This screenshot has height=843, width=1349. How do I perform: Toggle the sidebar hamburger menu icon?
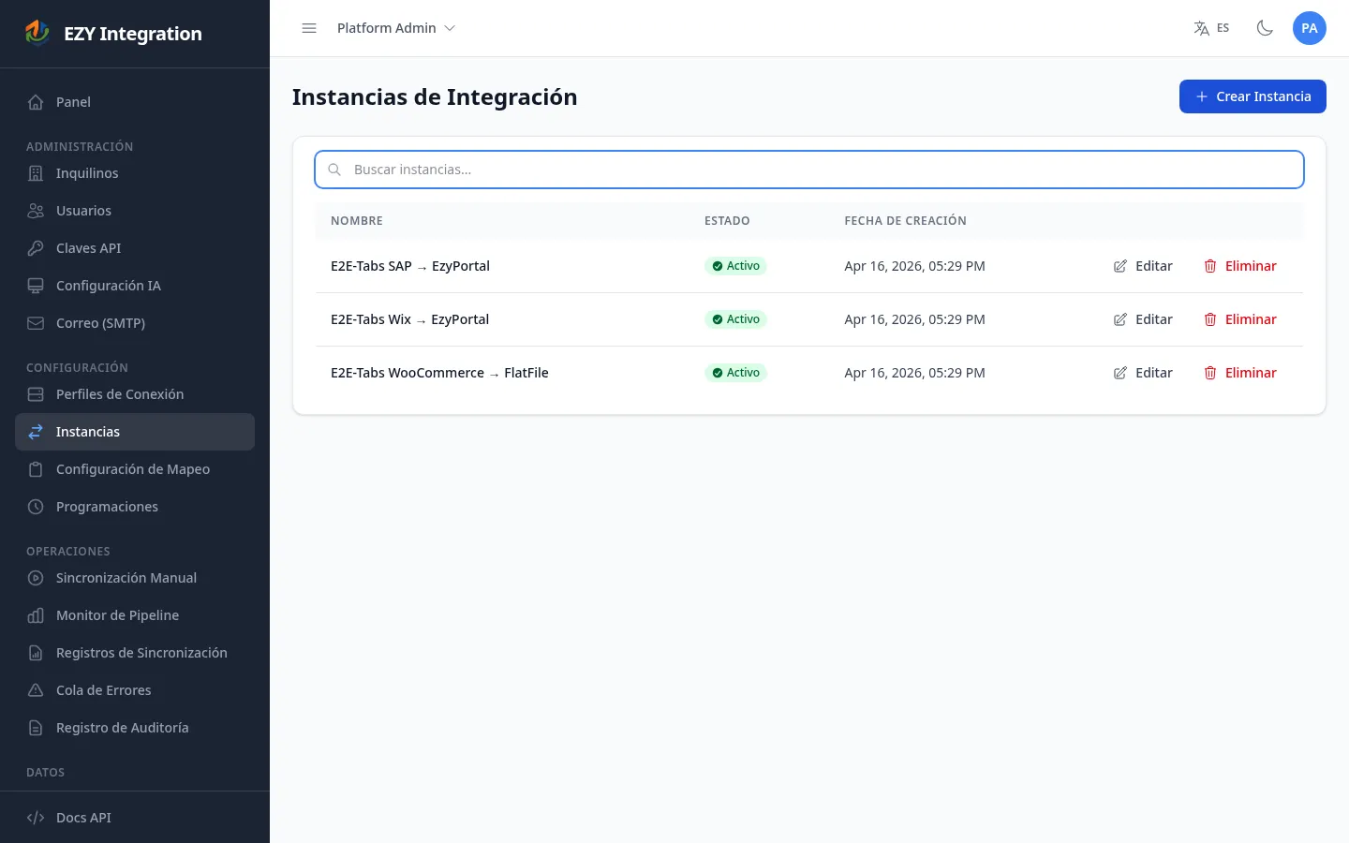pyautogui.click(x=309, y=28)
